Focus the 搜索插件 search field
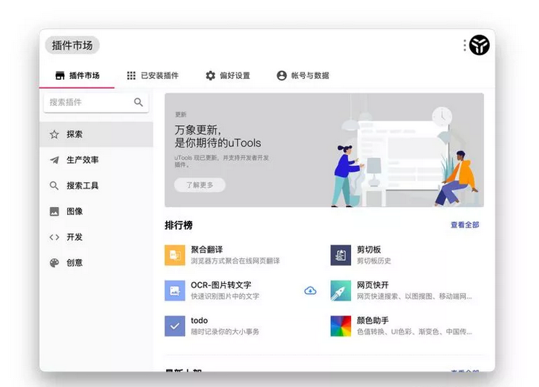Screen dimensions: 539x387 coord(97,102)
